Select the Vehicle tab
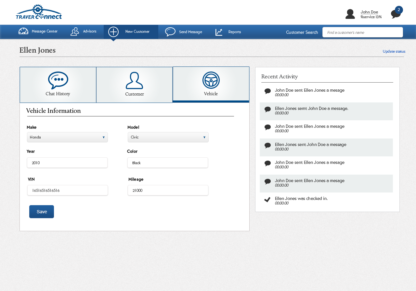 coord(211,85)
